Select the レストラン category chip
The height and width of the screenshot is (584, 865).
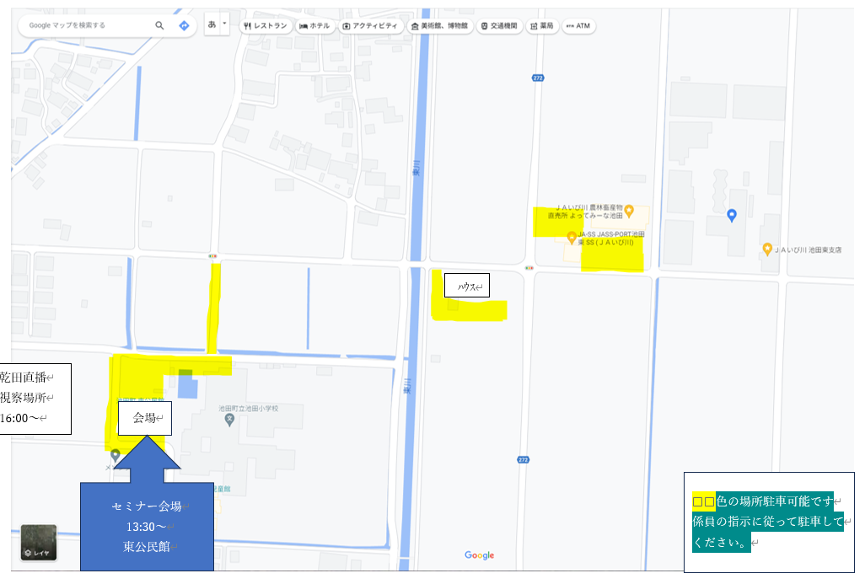tap(266, 26)
